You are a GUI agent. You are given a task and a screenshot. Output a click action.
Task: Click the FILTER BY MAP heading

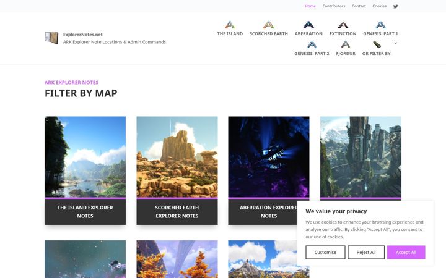coord(81,93)
